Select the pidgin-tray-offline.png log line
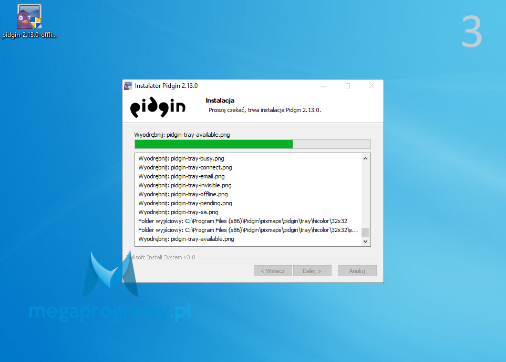The height and width of the screenshot is (362, 506). (x=183, y=194)
